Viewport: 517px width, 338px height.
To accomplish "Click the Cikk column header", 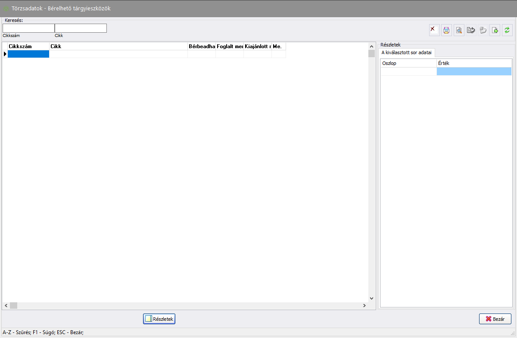I will pyautogui.click(x=118, y=46).
